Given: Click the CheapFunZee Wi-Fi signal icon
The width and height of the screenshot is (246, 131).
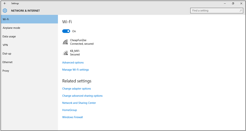Looking at the screenshot, I should coord(65,42).
